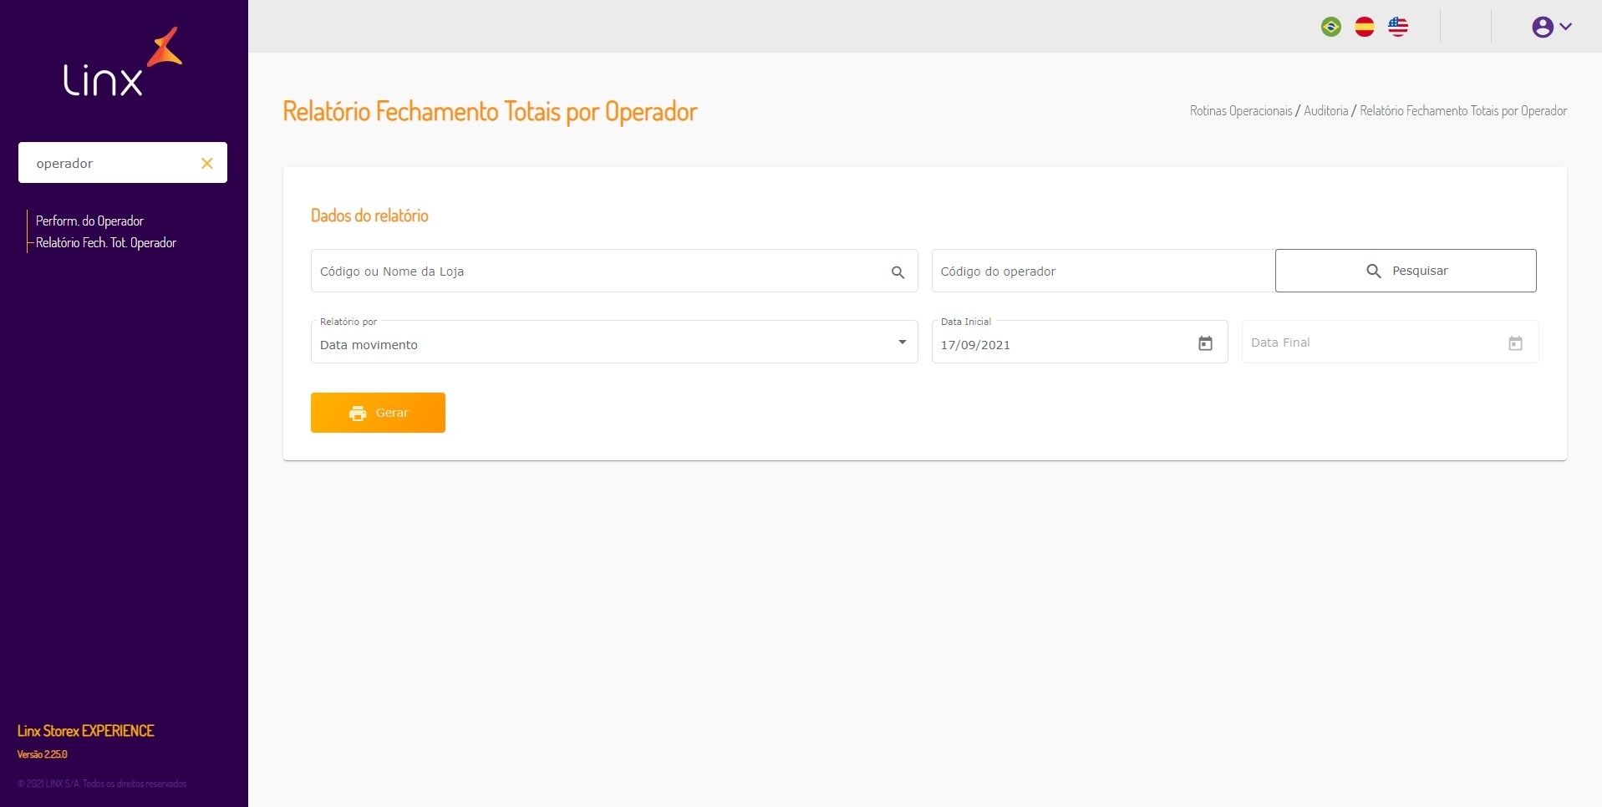
Task: Navigate to Rotinas Operacionais breadcrumb link
Action: (x=1240, y=111)
